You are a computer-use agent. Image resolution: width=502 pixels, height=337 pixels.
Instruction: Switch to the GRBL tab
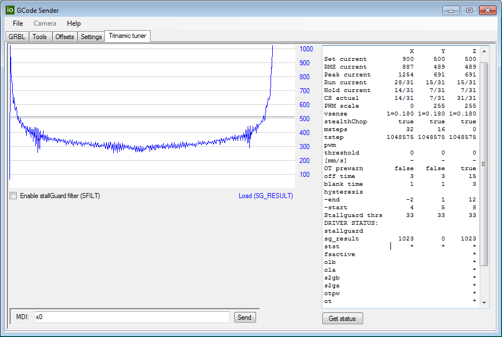tap(17, 37)
